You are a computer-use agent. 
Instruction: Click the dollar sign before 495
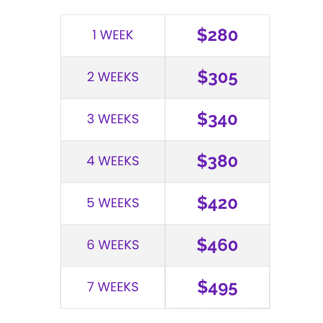202,287
